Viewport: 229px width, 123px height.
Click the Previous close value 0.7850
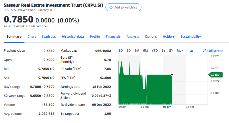(x=49, y=51)
